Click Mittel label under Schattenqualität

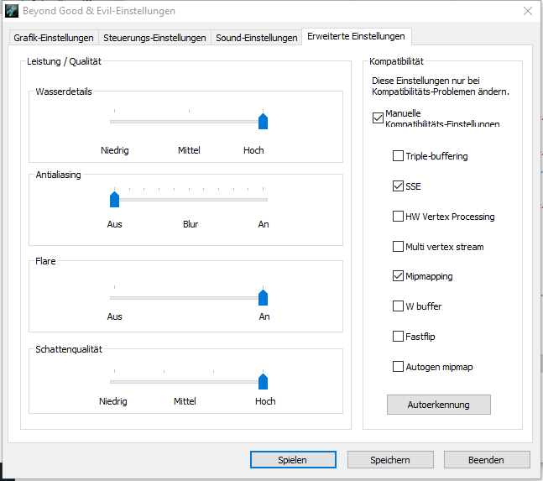point(185,401)
